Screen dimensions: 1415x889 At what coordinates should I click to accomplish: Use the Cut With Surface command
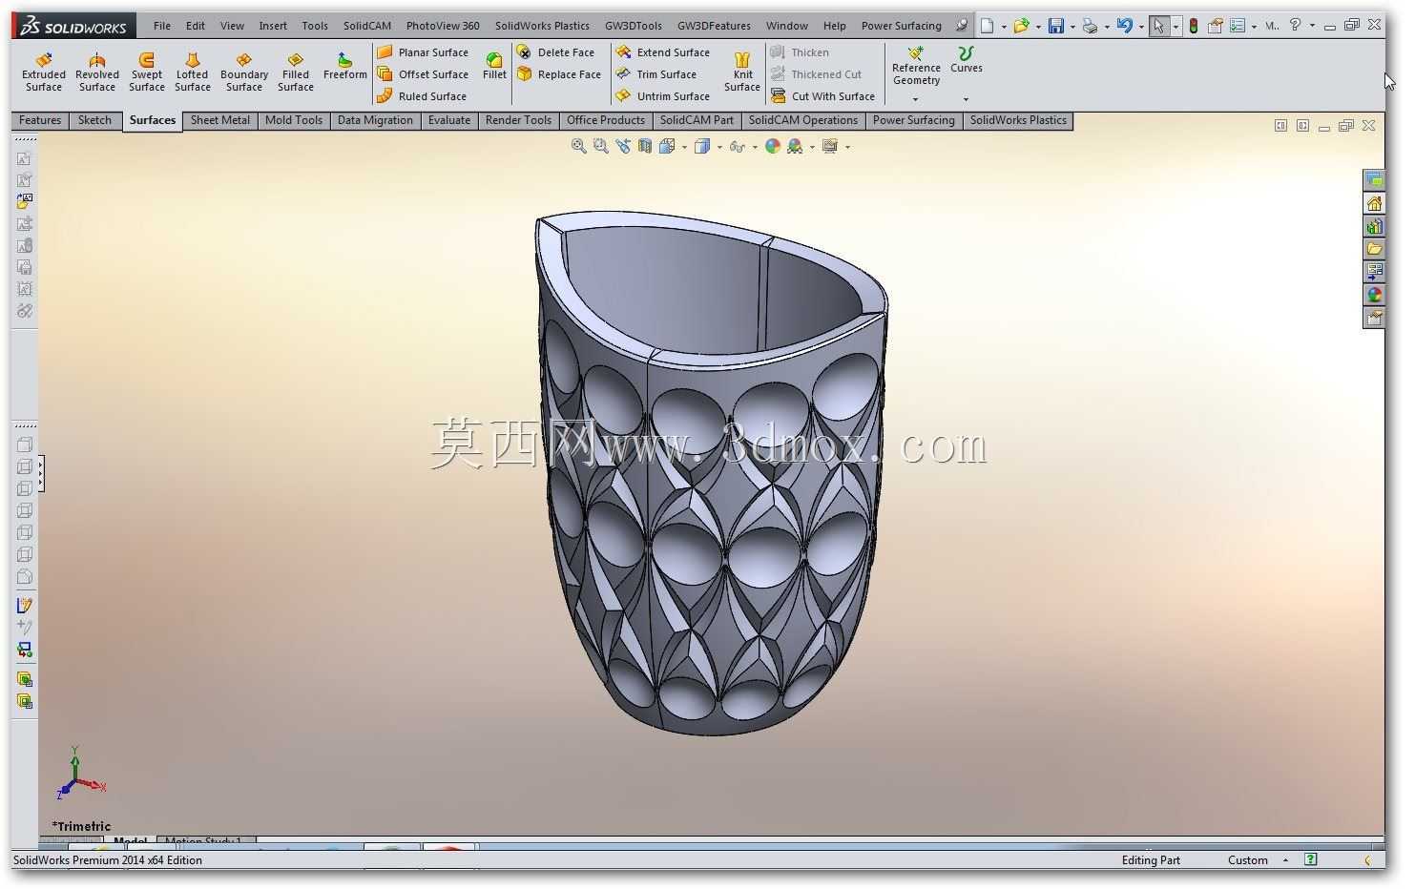coord(822,96)
